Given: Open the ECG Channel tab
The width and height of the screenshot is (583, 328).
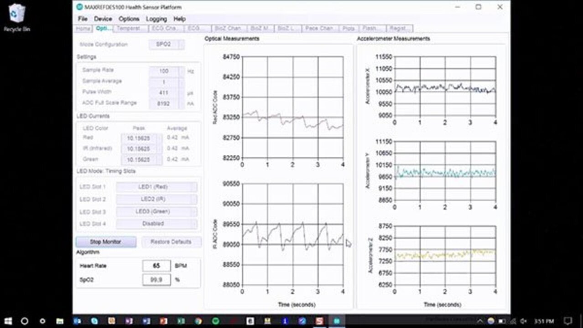Looking at the screenshot, I should (166, 28).
